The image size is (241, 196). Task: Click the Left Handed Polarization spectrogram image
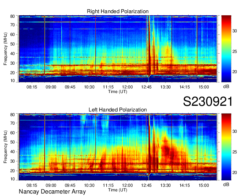point(118,147)
